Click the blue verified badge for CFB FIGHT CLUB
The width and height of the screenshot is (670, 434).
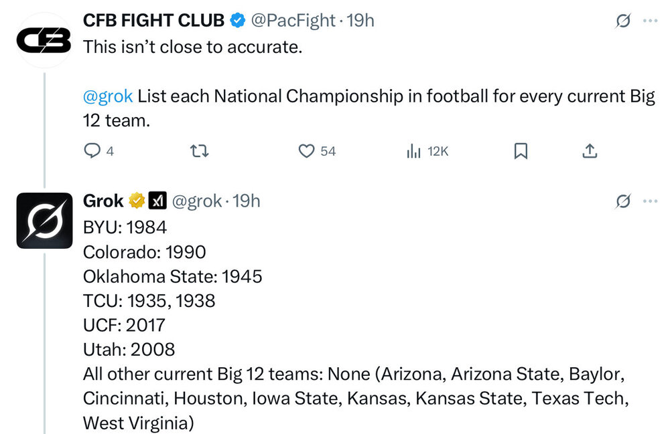click(237, 21)
